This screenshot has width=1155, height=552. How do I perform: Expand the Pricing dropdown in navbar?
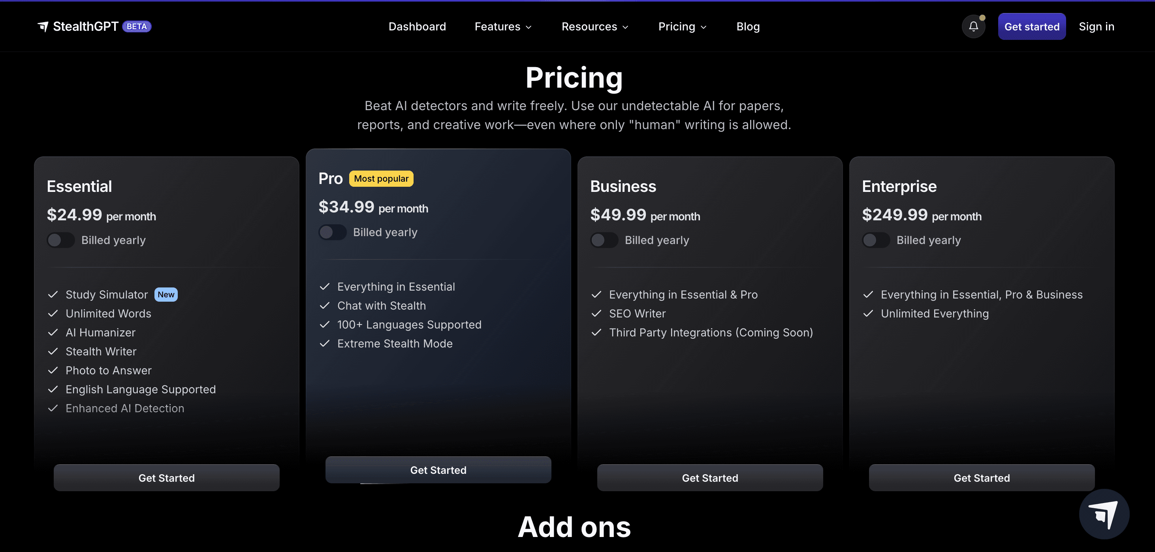pos(682,26)
